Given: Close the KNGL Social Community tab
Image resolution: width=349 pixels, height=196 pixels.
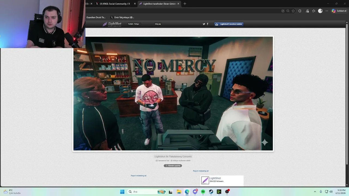Looking at the screenshot, I should (135, 4).
